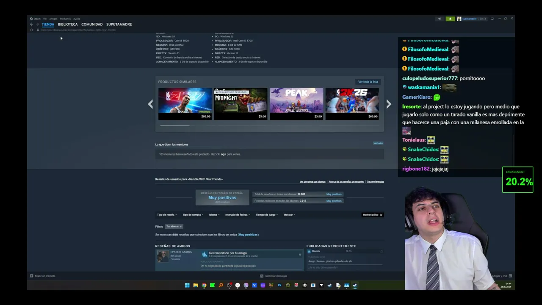Click 'Muy positivas' Spanish review summary box
Screen dimensions: 542x305
[x=222, y=197]
